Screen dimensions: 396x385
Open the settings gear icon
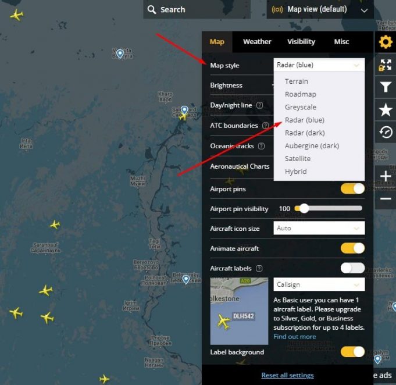(x=386, y=42)
